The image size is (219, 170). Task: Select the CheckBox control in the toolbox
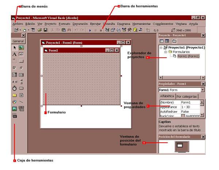[15, 68]
